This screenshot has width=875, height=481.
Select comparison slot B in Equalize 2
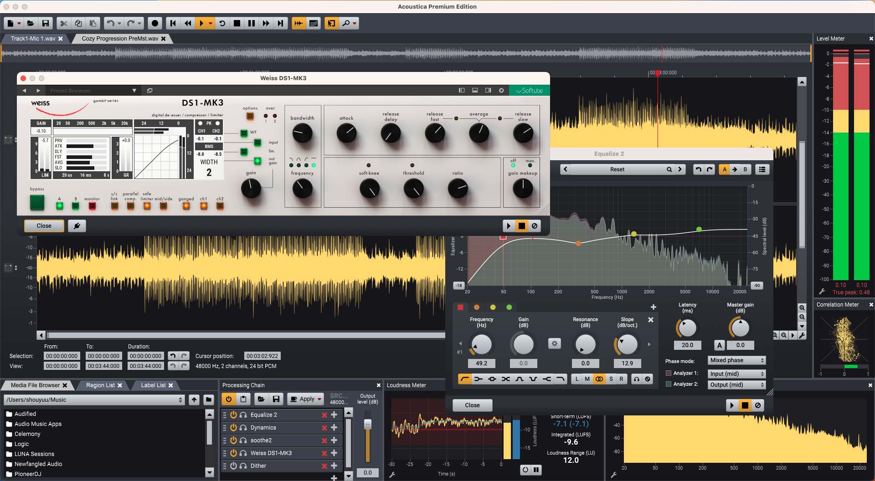[745, 169]
